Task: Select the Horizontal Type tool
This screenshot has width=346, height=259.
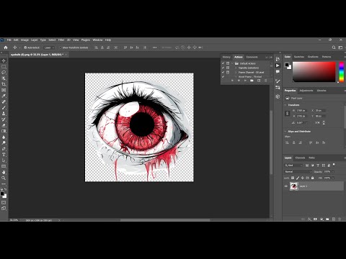Action: [4, 155]
